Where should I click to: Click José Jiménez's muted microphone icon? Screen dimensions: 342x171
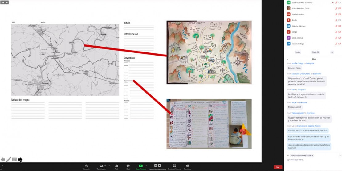(336, 38)
